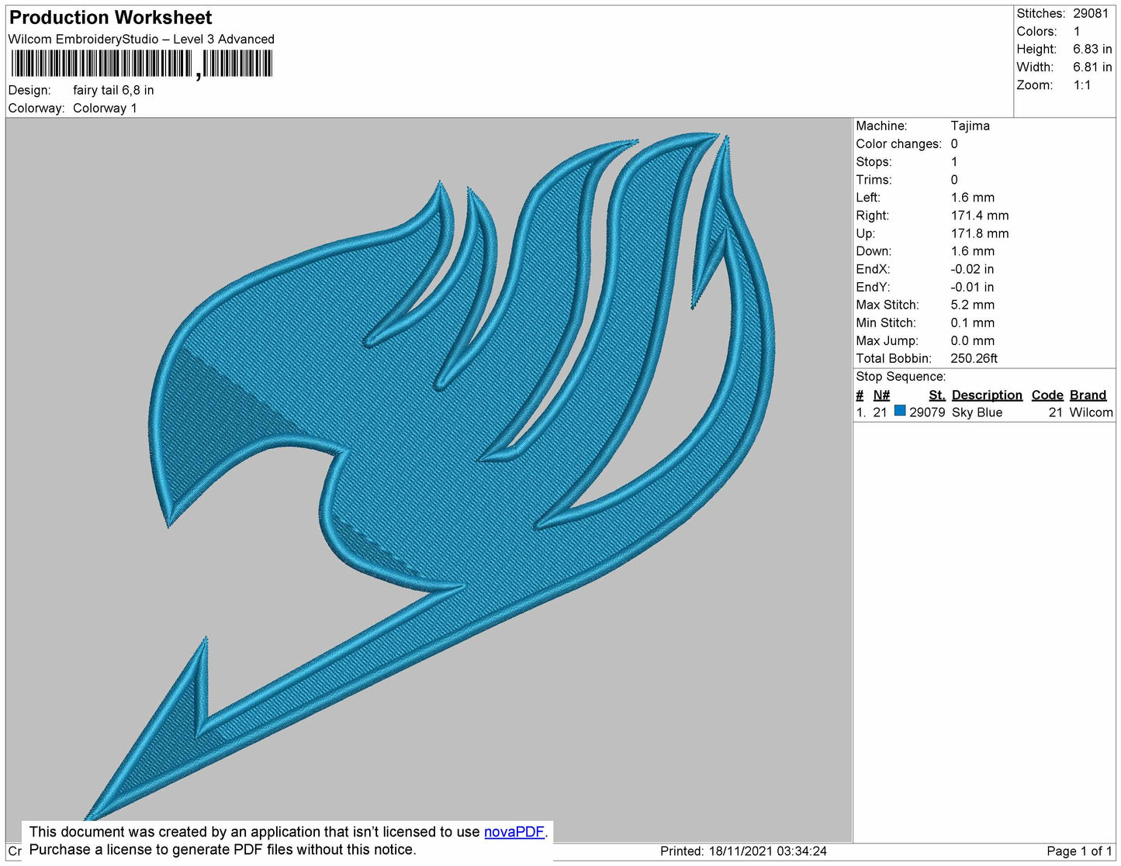Screen dimensions: 1121x866
Task: Click the barcode under the worksheet title
Action: tap(142, 64)
